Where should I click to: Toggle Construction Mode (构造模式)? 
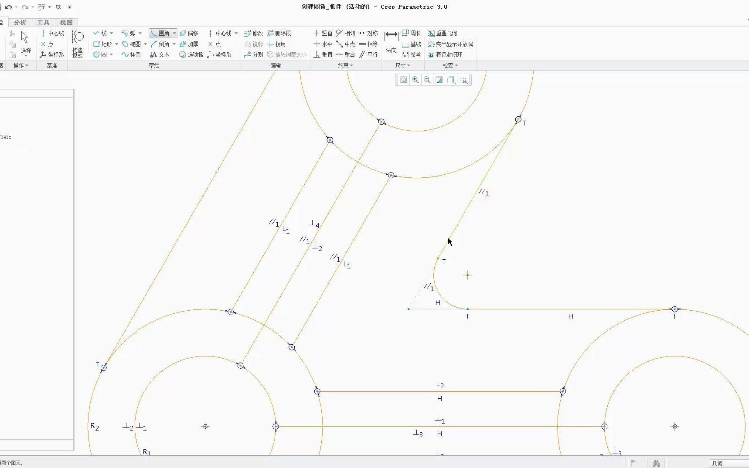pyautogui.click(x=78, y=44)
